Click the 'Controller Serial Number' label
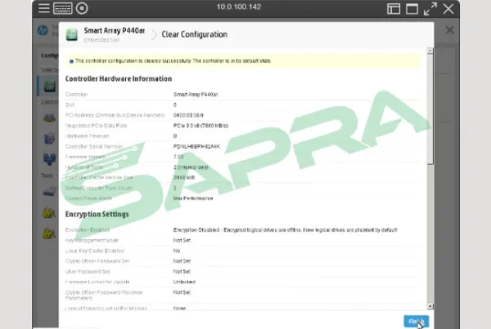The height and width of the screenshot is (329, 491). point(94,146)
